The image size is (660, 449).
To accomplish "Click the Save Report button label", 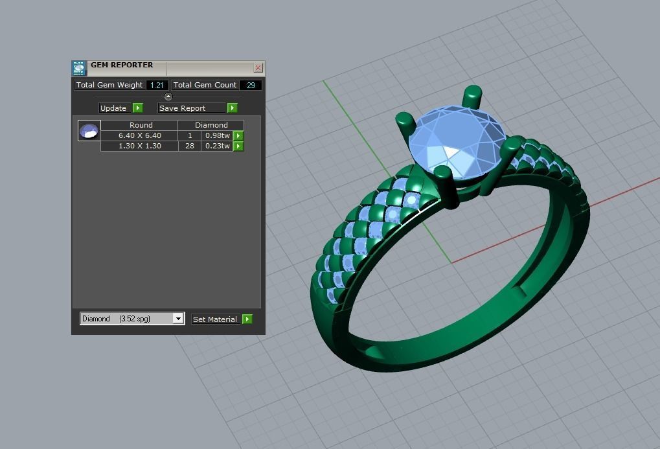I will click(x=192, y=108).
